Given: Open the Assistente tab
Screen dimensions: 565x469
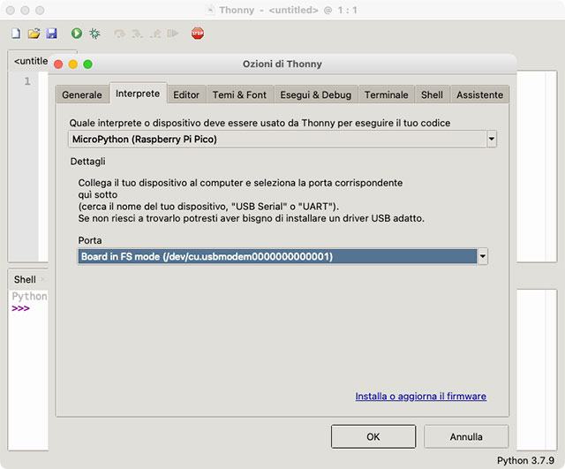Looking at the screenshot, I should pos(479,95).
